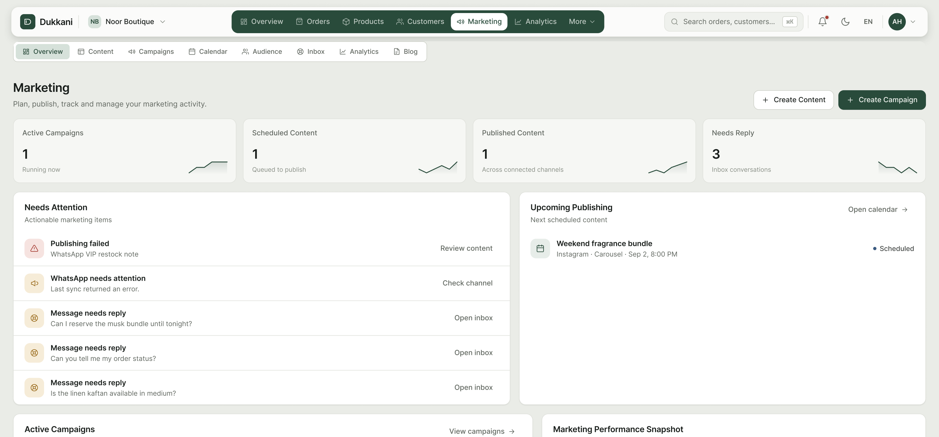Click the Marketing Performance Snapshot heading

[x=618, y=429]
